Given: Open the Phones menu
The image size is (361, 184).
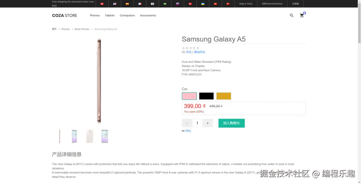Looking at the screenshot, I should pyautogui.click(x=95, y=15).
